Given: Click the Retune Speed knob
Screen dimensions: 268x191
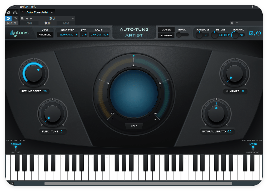Looking at the screenshot, I should [34, 74].
